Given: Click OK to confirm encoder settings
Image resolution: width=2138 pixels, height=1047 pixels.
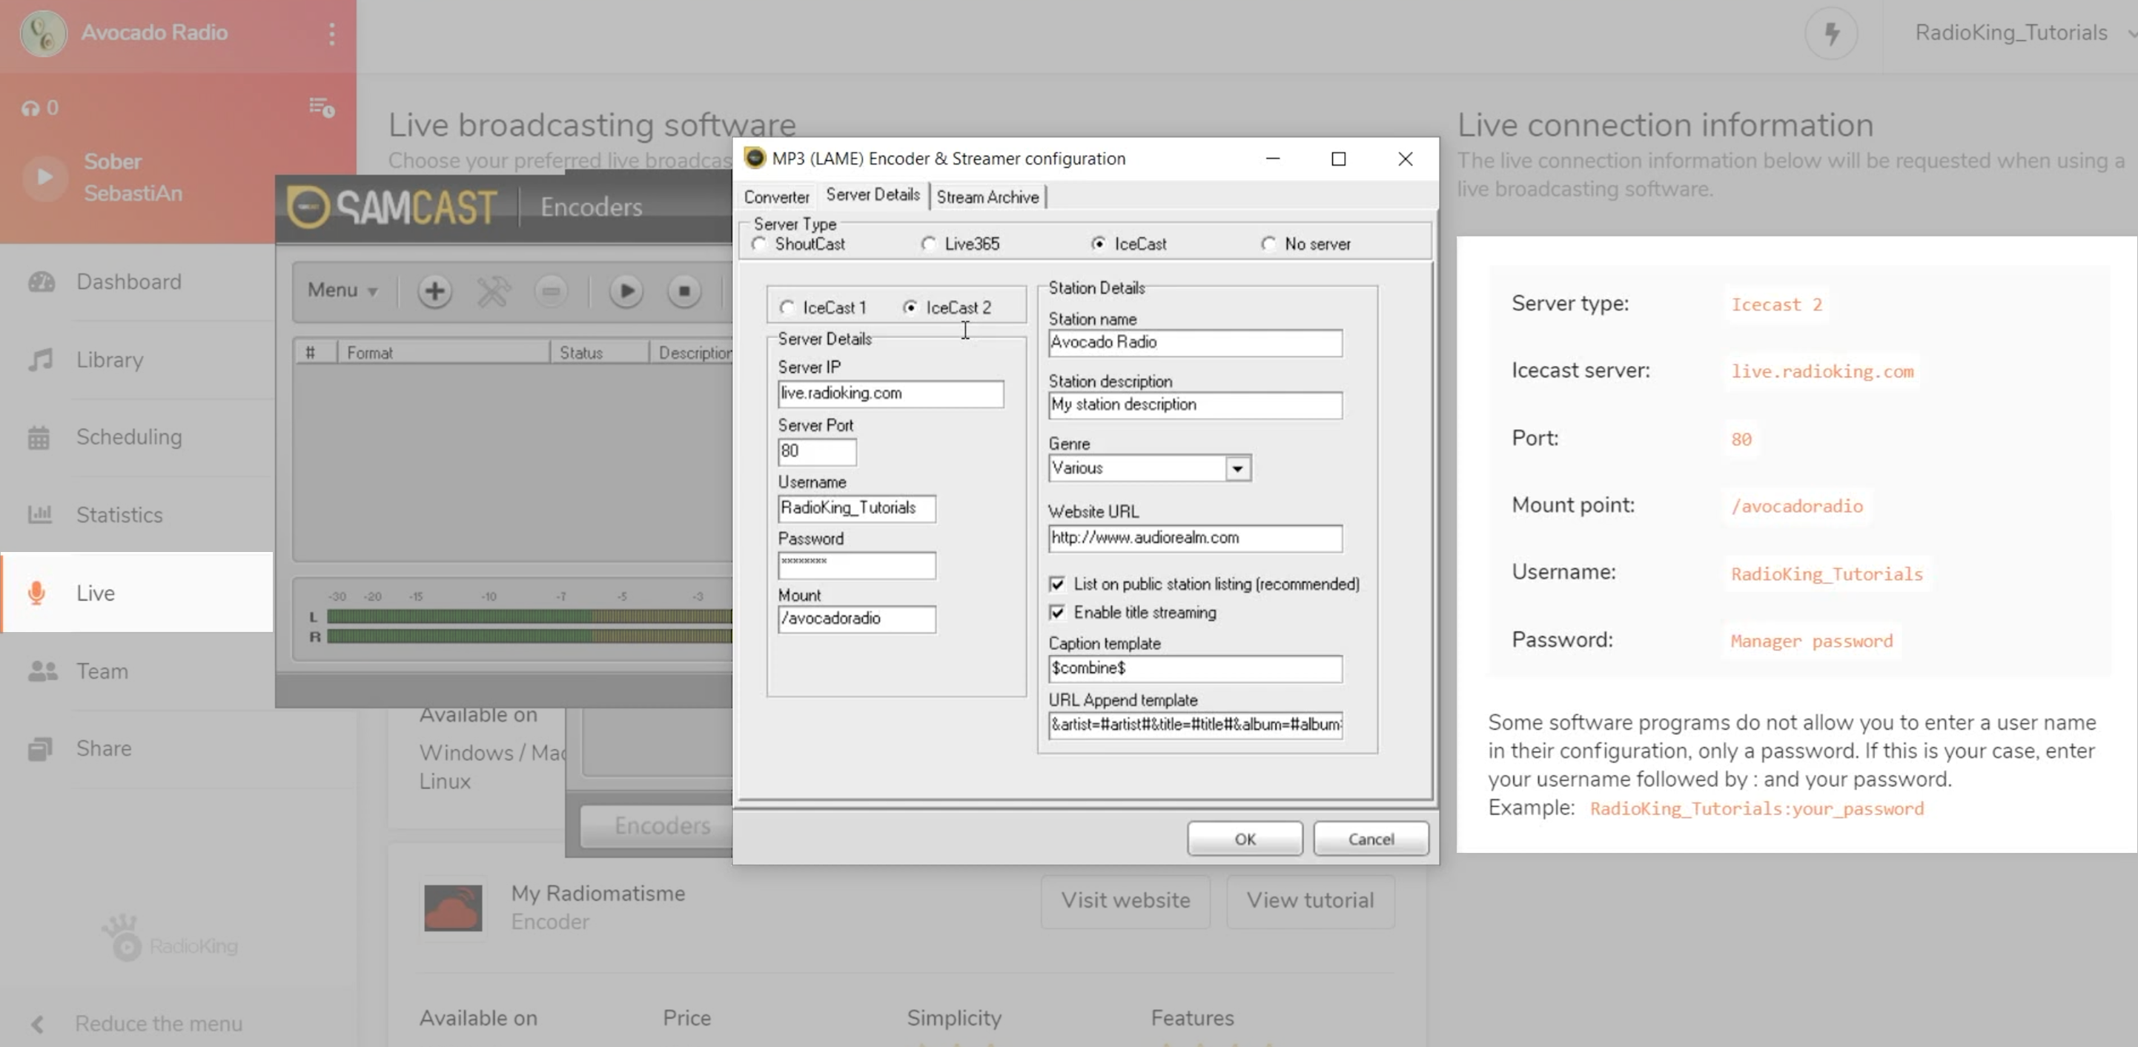Looking at the screenshot, I should (x=1244, y=839).
